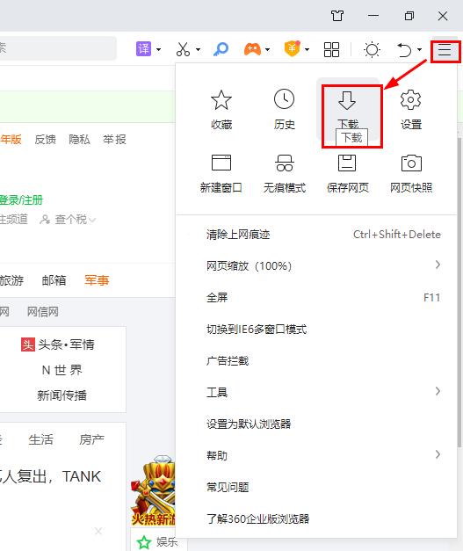Click the 娱乐 entertainment star link

pyautogui.click(x=157, y=542)
